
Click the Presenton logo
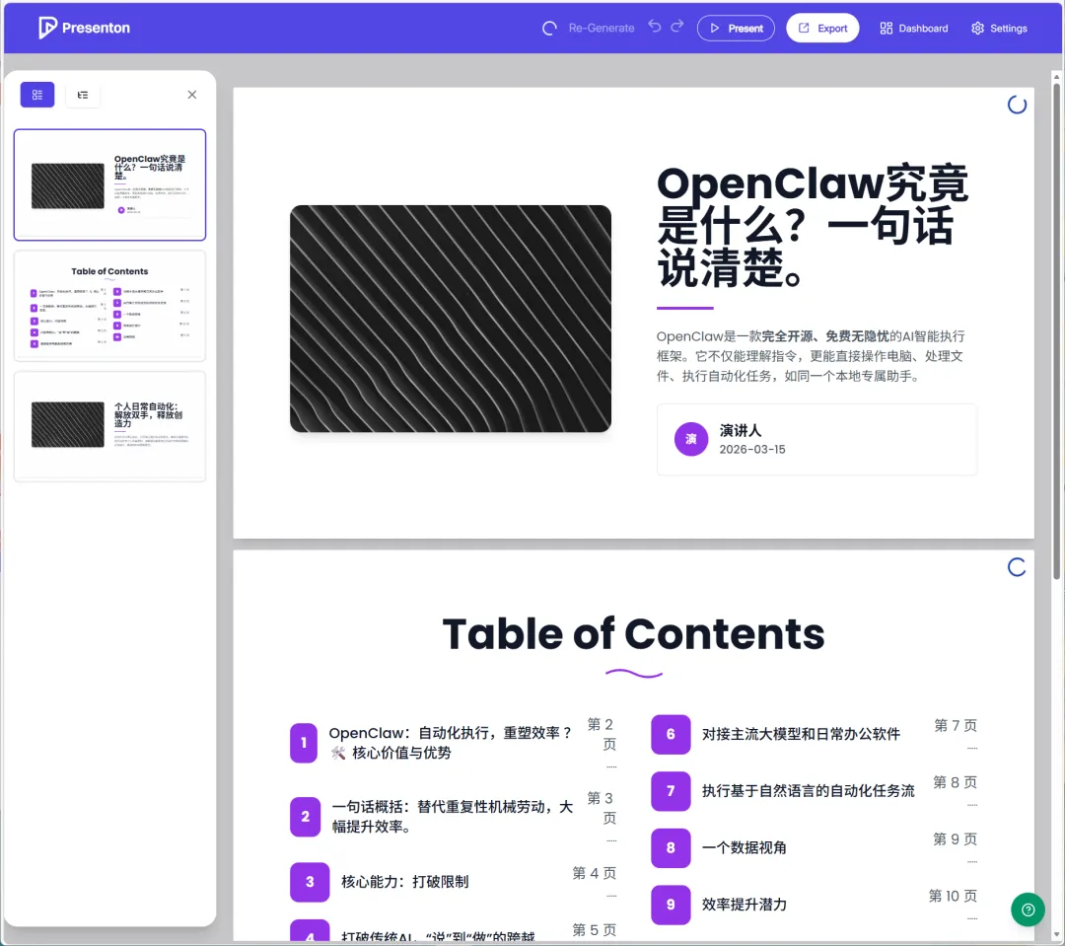84,28
